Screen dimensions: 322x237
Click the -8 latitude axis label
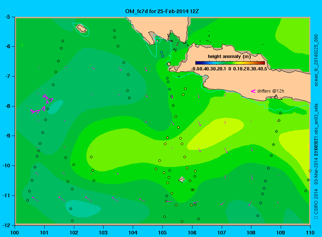[x=7, y=106]
